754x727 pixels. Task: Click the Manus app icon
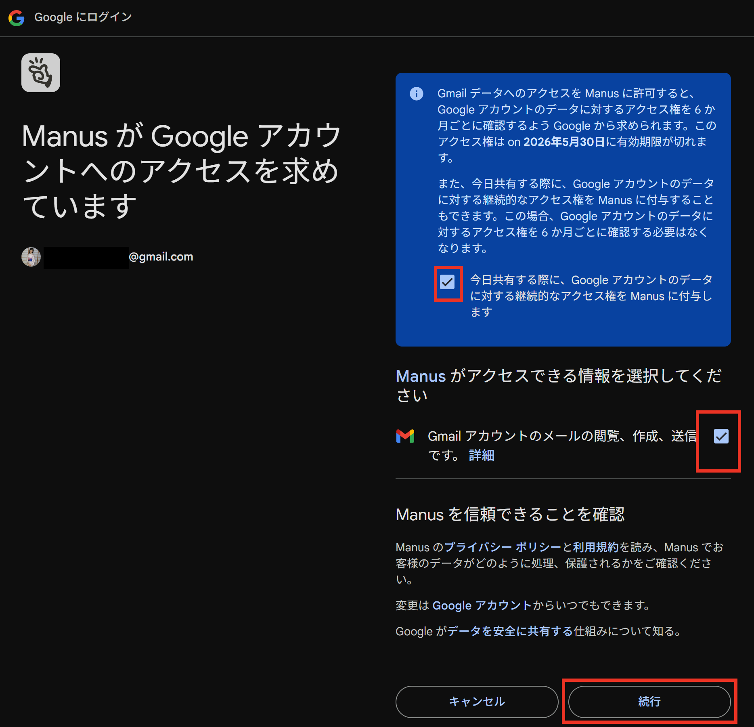click(41, 73)
